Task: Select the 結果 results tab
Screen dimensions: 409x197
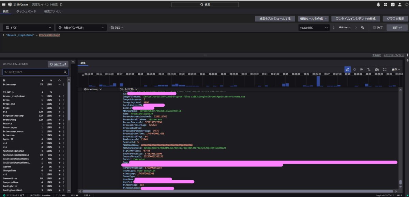Action: tap(83, 63)
